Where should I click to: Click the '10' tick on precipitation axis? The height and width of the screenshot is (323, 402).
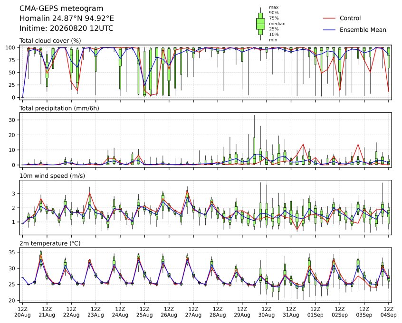point(12,150)
